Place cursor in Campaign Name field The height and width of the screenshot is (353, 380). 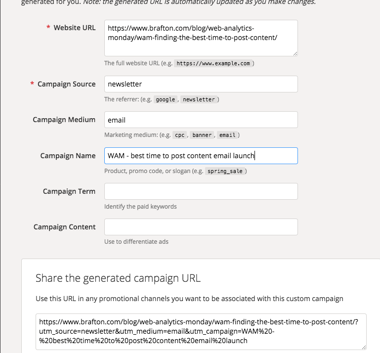point(201,156)
